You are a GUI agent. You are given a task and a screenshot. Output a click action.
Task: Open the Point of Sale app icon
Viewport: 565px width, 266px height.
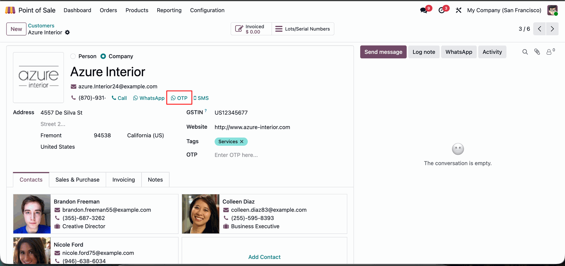coord(10,10)
